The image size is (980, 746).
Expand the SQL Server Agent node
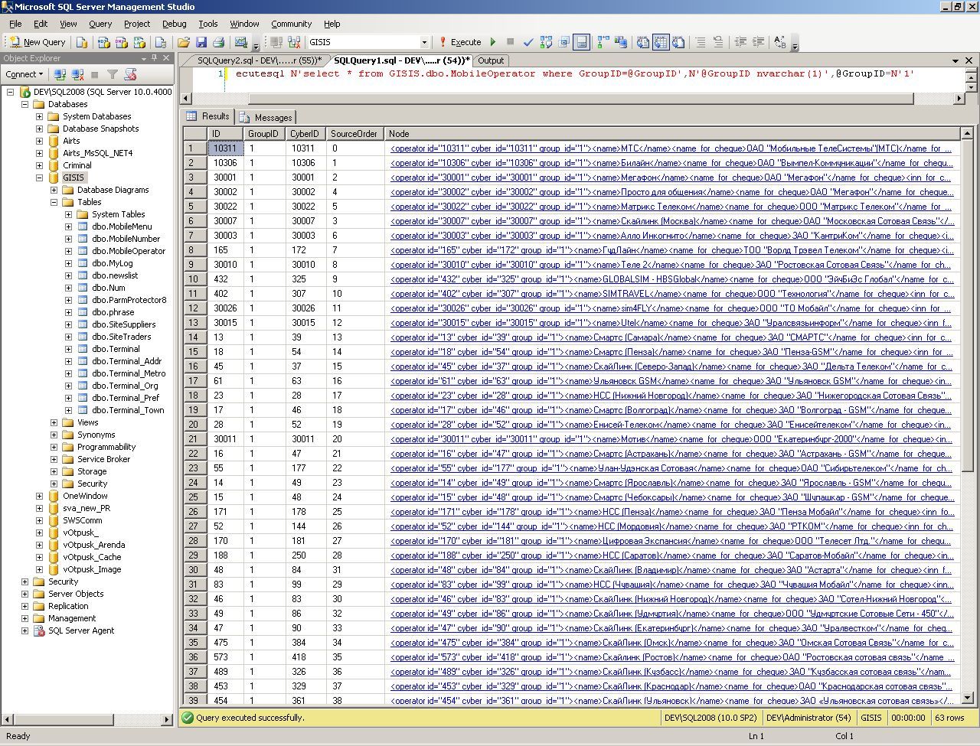(24, 630)
